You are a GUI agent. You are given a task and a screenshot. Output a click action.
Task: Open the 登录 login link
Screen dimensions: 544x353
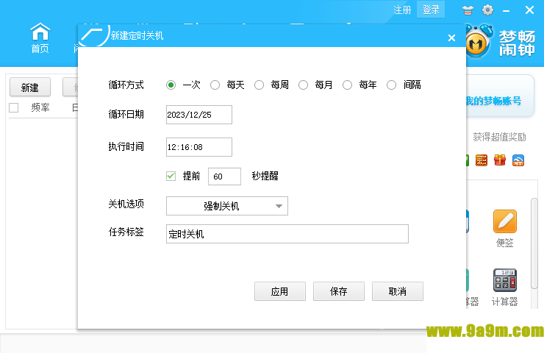[431, 10]
